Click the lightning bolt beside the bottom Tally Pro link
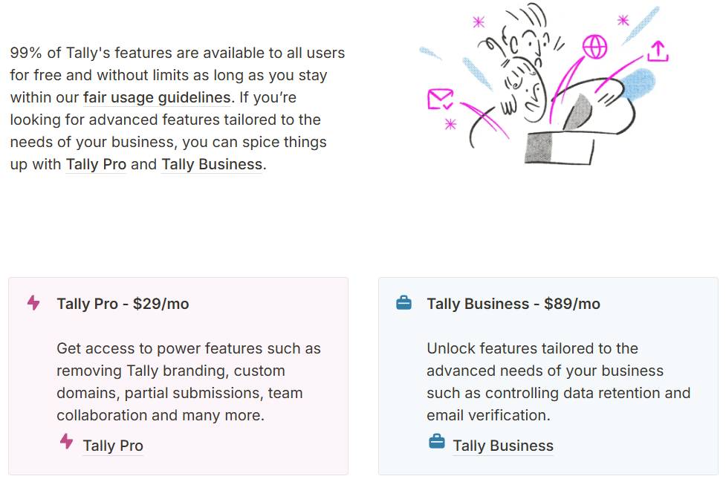Screen dimensions: 726x482 click(65, 441)
